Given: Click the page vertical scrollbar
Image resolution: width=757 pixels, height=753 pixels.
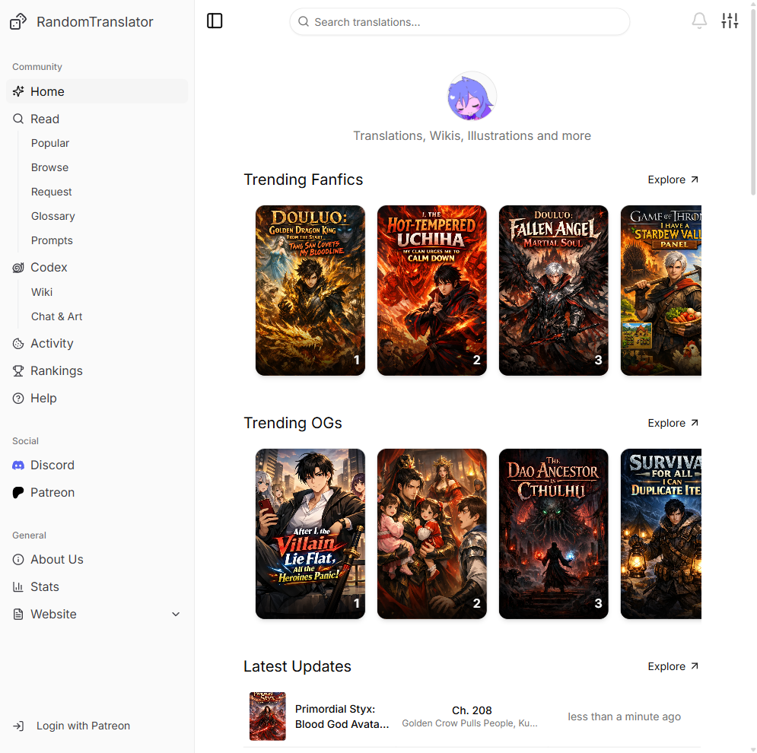Looking at the screenshot, I should 752,101.
